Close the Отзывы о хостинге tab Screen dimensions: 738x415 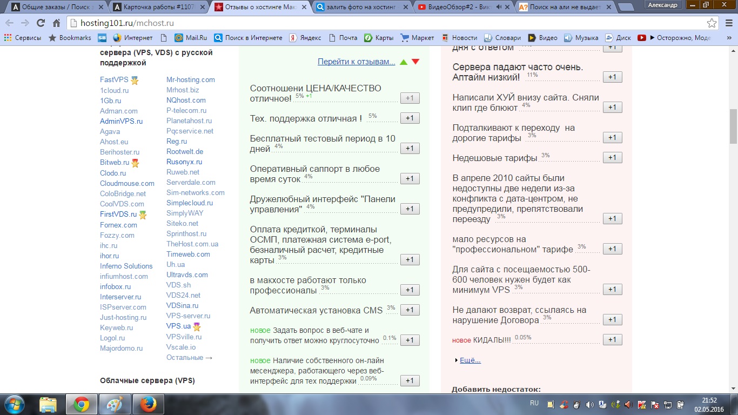pos(304,7)
